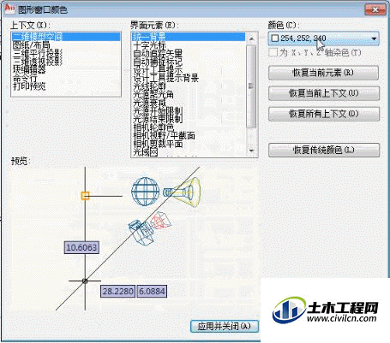Click 恢复当前元素 button
This screenshot has height=343, width=390.
tap(323, 73)
